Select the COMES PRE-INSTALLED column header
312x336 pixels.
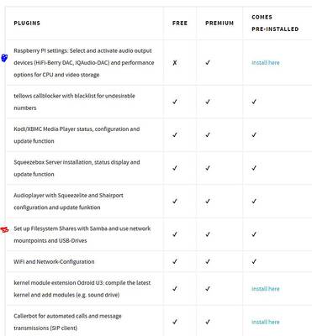pyautogui.click(x=275, y=23)
